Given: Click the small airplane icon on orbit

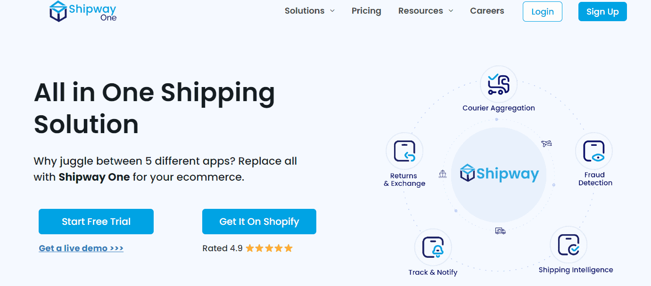Looking at the screenshot, I should click(547, 143).
